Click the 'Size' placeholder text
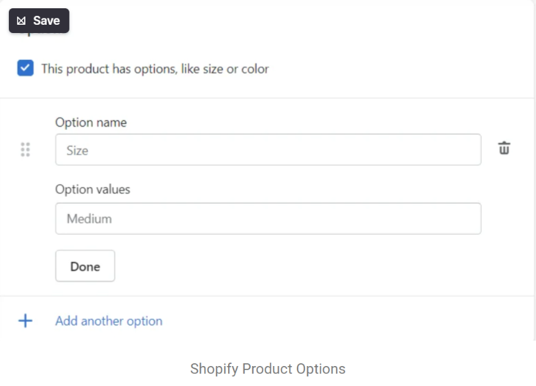The height and width of the screenshot is (386, 536). pos(77,151)
